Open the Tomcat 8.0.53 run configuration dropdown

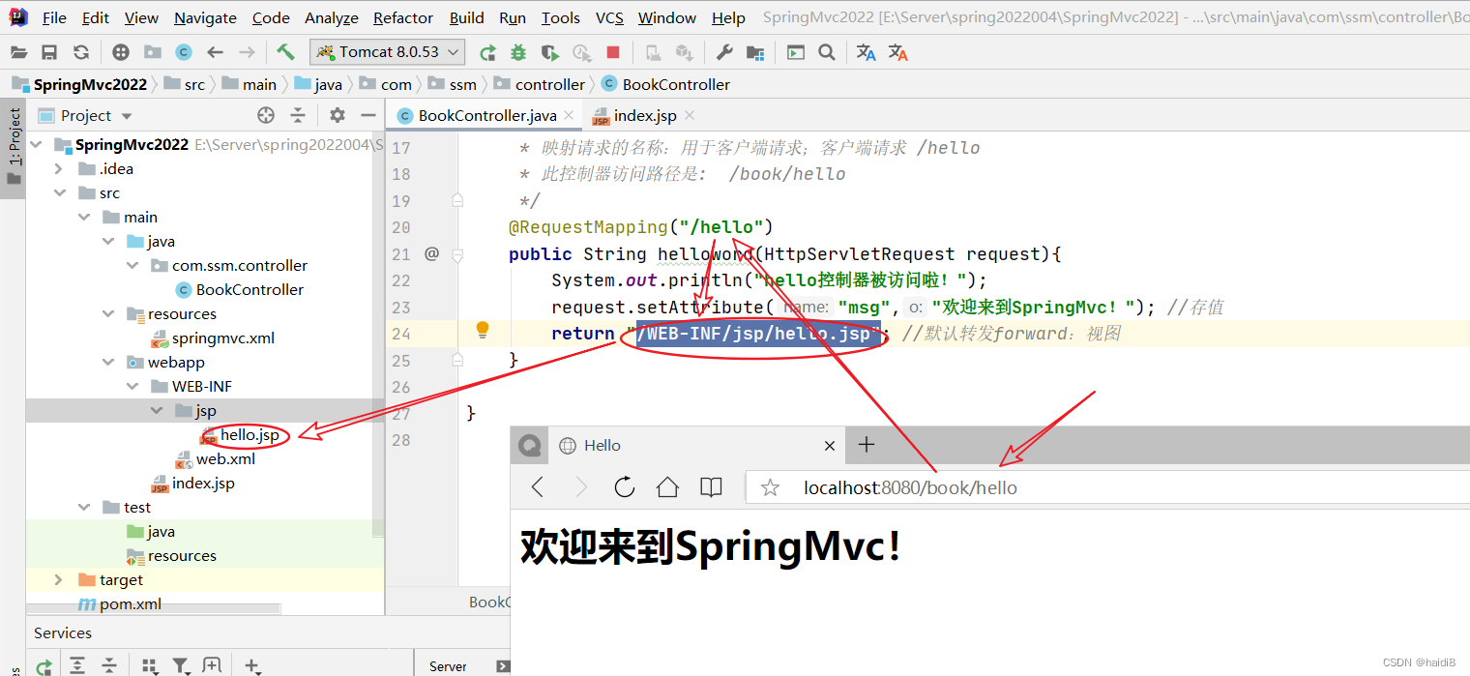coord(387,52)
